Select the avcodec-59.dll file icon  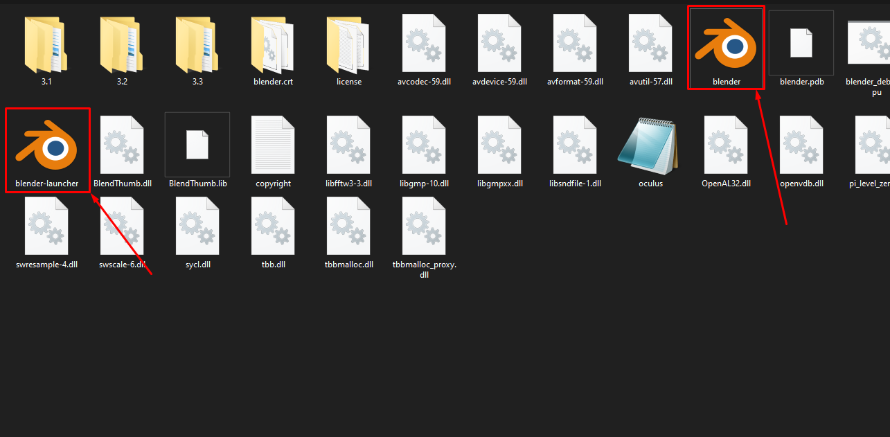tap(424, 44)
